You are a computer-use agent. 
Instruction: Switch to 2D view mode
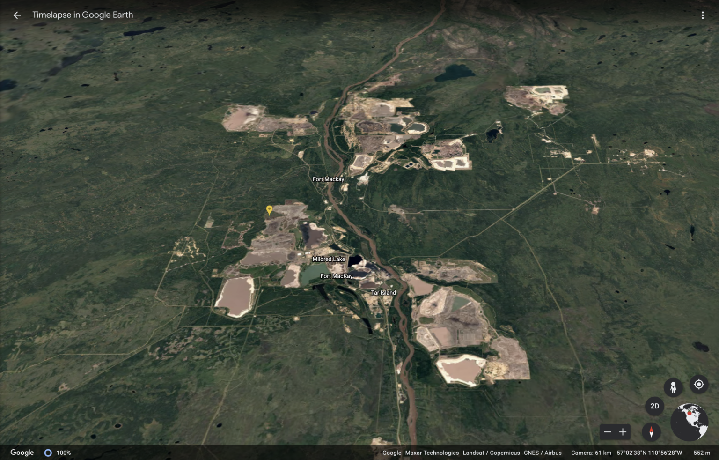[654, 406]
